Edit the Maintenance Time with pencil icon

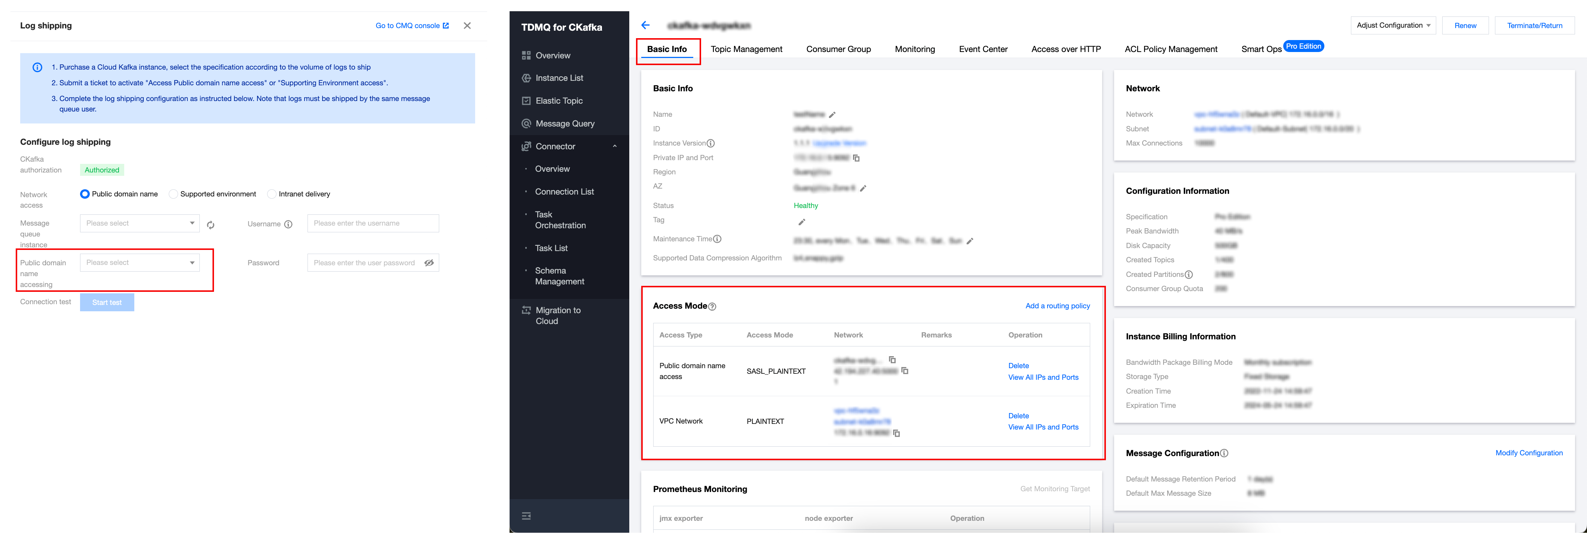(x=970, y=241)
